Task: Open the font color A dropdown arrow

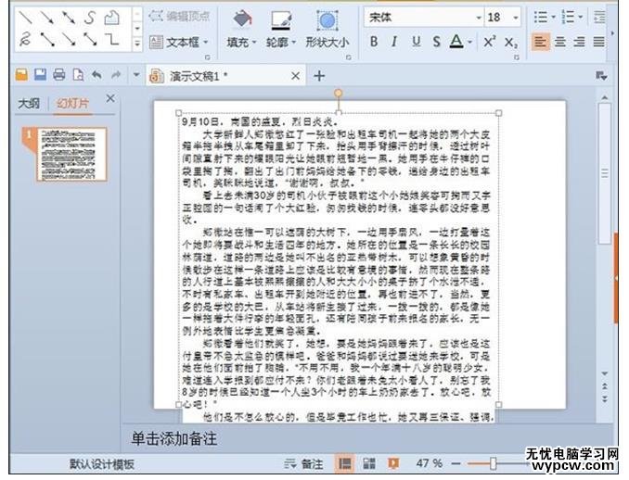Action: click(469, 42)
